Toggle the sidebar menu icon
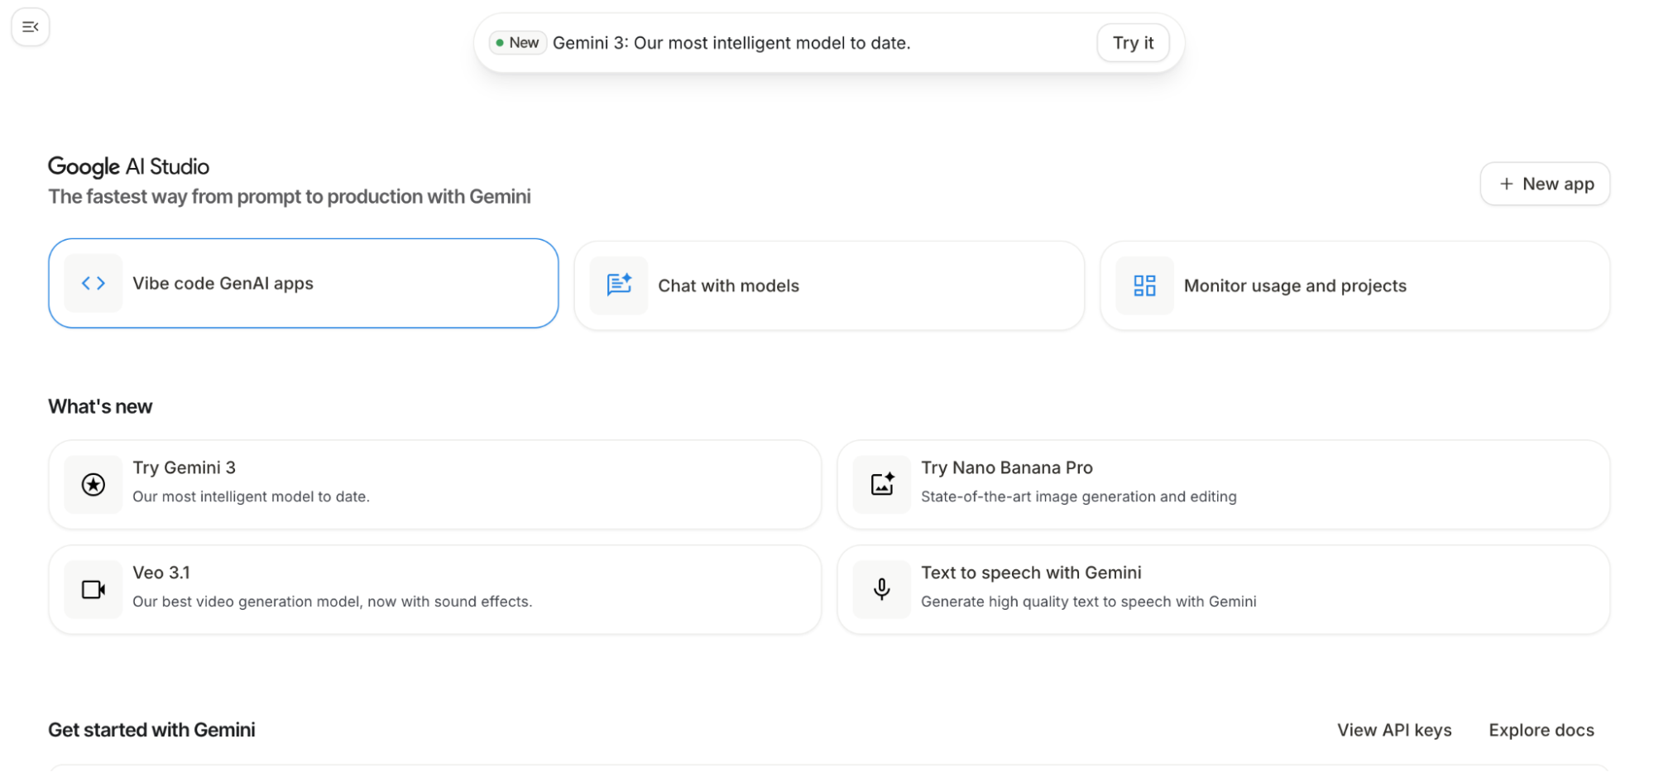This screenshot has height=772, width=1654. pyautogui.click(x=31, y=27)
